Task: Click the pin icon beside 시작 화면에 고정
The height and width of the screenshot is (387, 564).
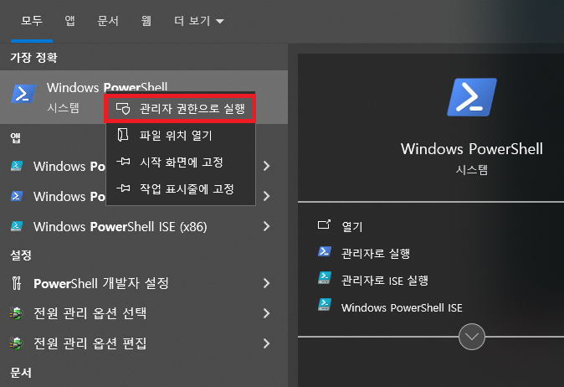Action: click(123, 162)
